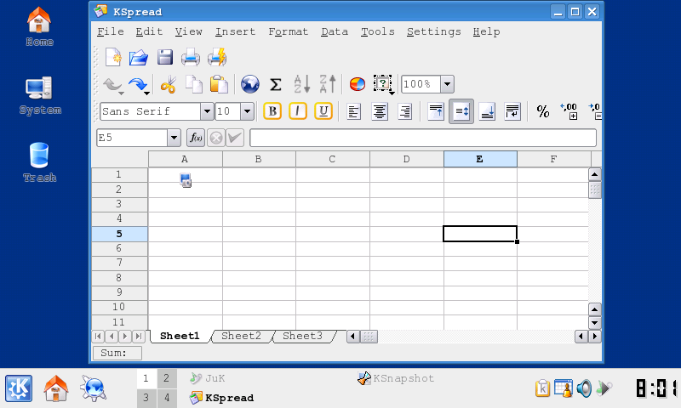The width and height of the screenshot is (681, 408).
Task: Open the Settings menu
Action: [x=433, y=31]
